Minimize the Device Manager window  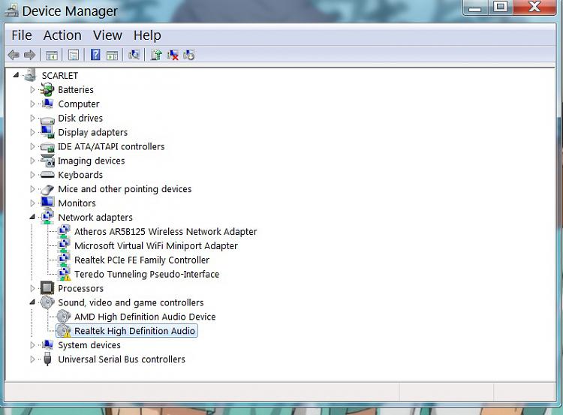click(x=475, y=7)
